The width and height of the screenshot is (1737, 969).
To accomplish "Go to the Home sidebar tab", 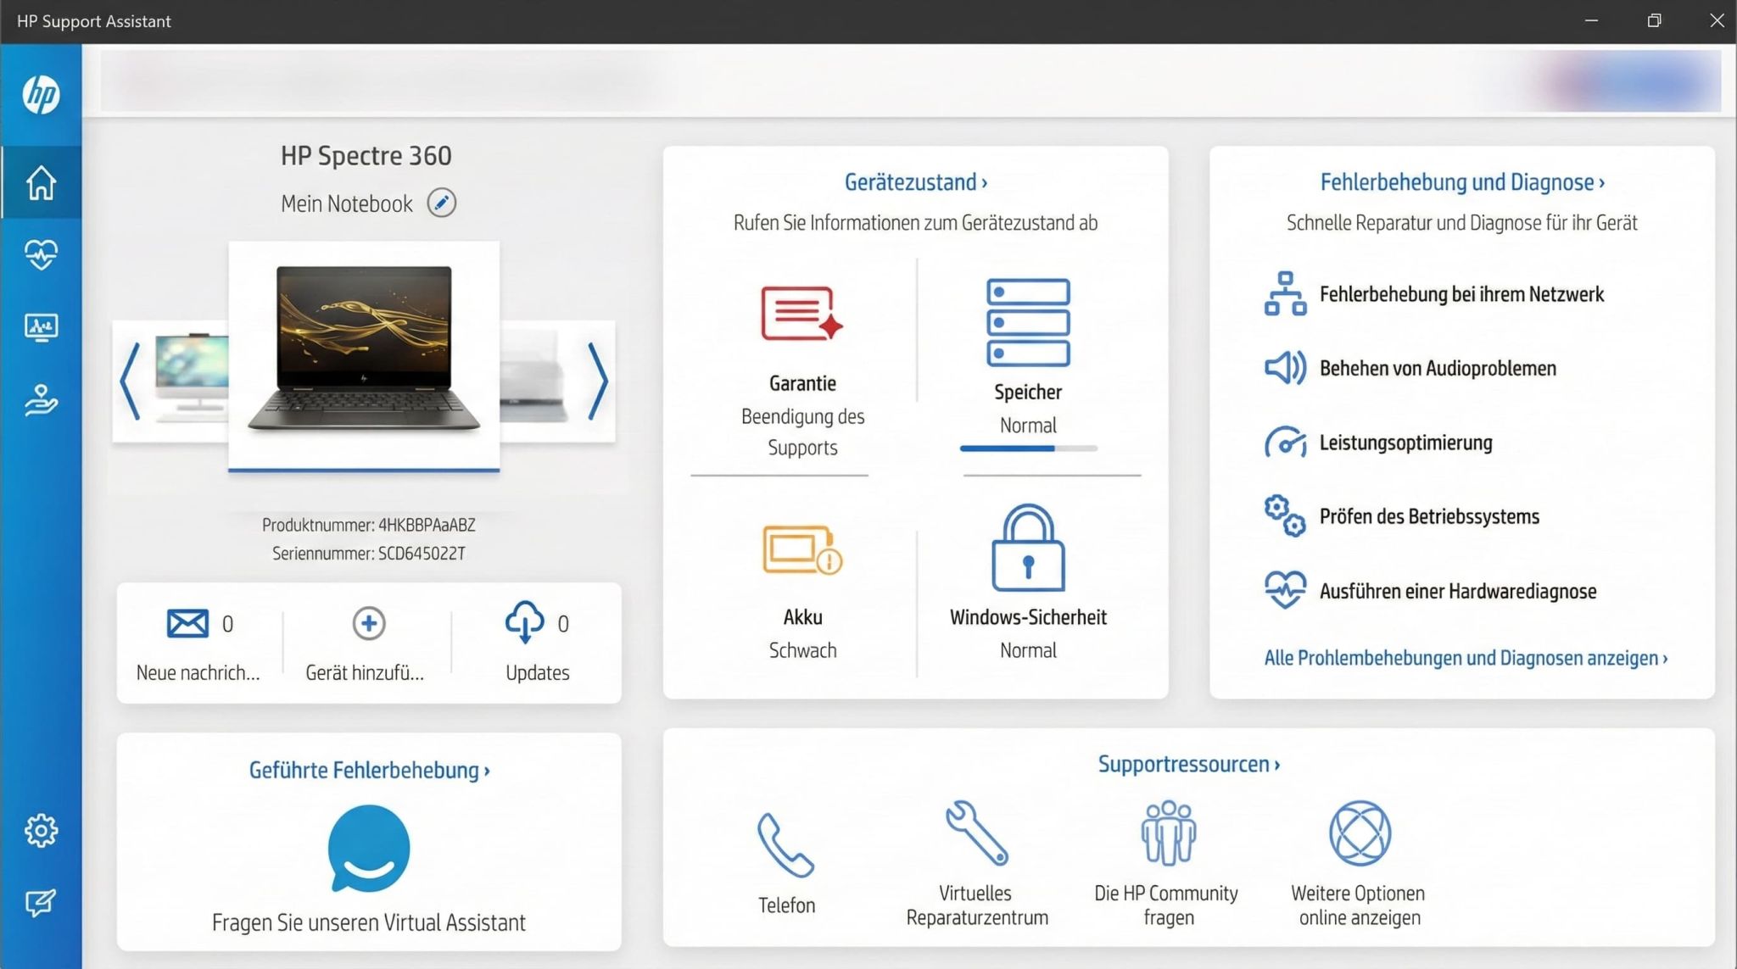I will (x=41, y=182).
